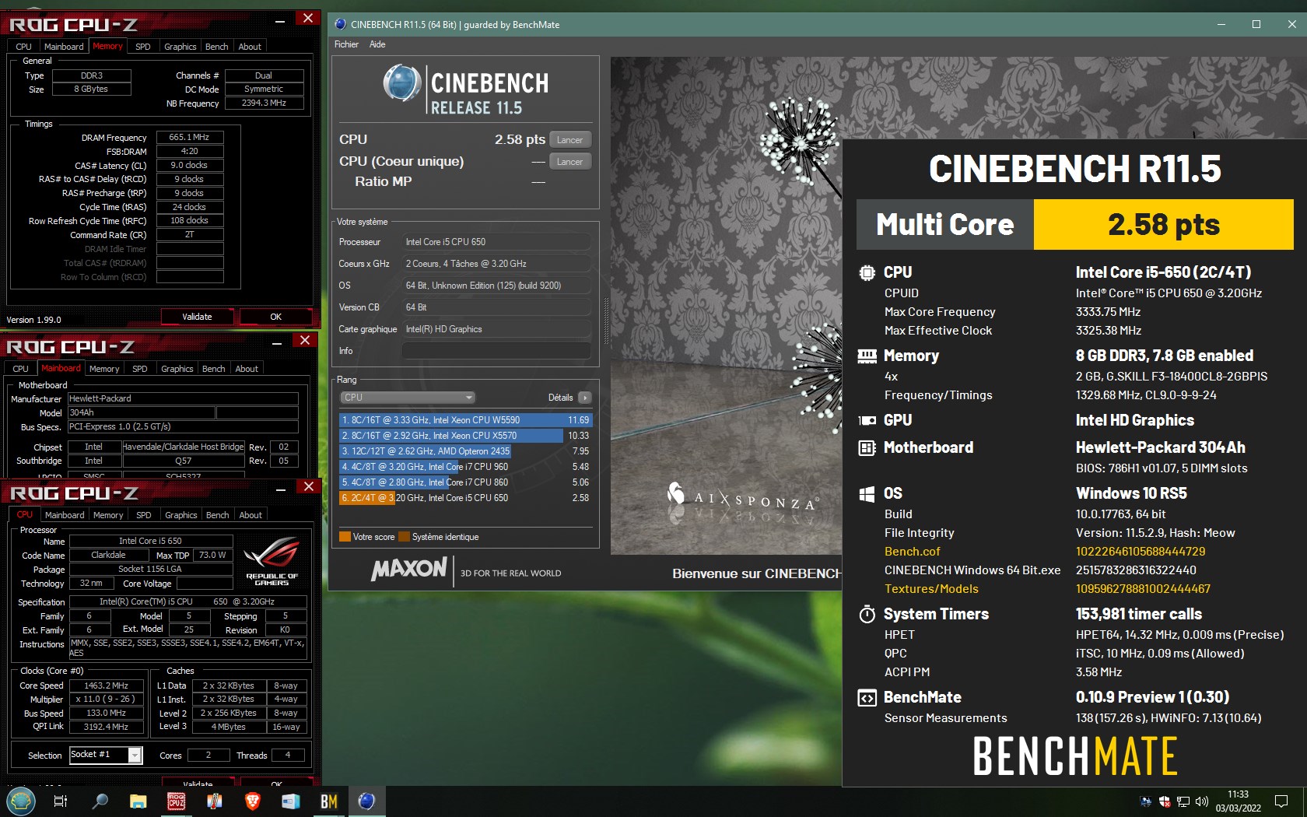The image size is (1307, 817).
Task: Click Validate in the top CPU-Z window
Action: (197, 317)
